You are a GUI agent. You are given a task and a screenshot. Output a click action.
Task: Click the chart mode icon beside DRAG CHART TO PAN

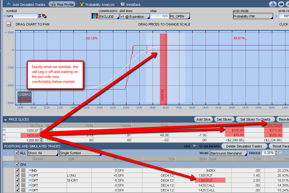(9, 24)
